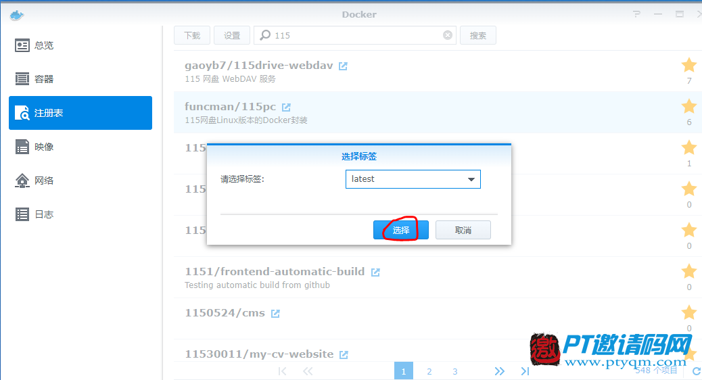The width and height of the screenshot is (702, 380).
Task: Click the magnifier icon in search box
Action: (x=265, y=35)
